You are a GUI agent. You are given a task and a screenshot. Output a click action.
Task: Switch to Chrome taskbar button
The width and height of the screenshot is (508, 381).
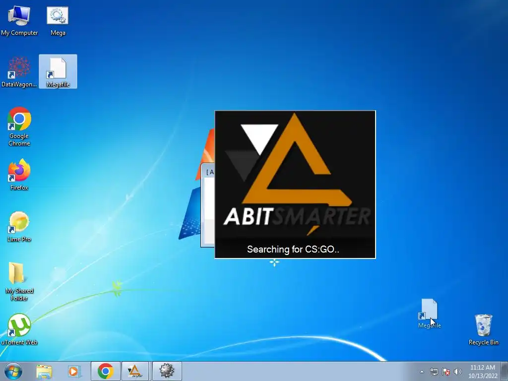[x=106, y=371]
